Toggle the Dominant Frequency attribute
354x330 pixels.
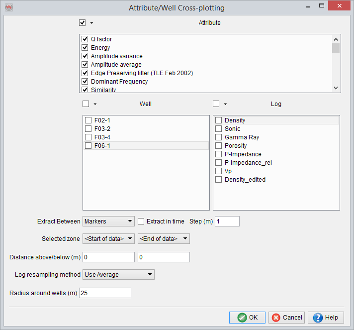pyautogui.click(x=85, y=81)
